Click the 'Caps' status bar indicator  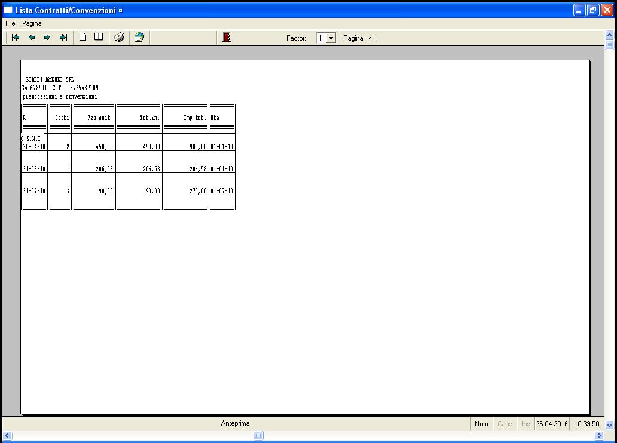coord(505,424)
